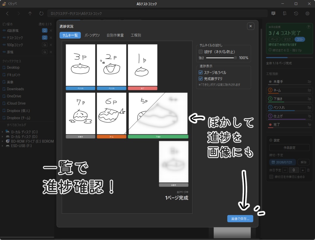Select the ネーム stage row
Image resolution: width=315 pixels, height=240 pixels.
tap(289, 90)
